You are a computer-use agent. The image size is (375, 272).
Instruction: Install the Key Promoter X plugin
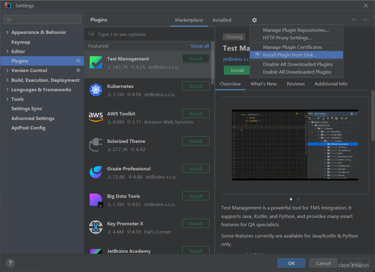click(x=196, y=224)
